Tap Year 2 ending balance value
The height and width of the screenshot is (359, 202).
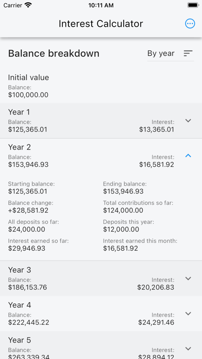(x=123, y=191)
